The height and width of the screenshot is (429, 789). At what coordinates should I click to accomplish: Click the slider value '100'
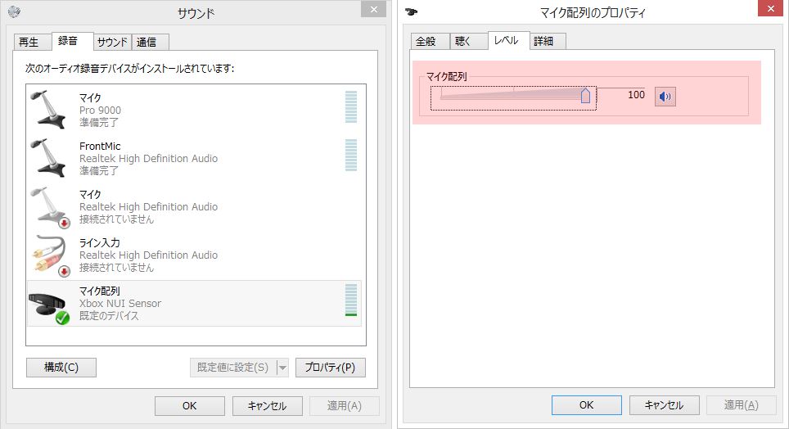click(636, 95)
